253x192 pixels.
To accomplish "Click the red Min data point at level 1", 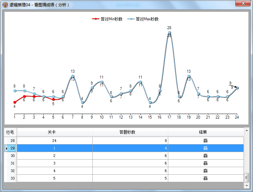I will click(x=15, y=102).
